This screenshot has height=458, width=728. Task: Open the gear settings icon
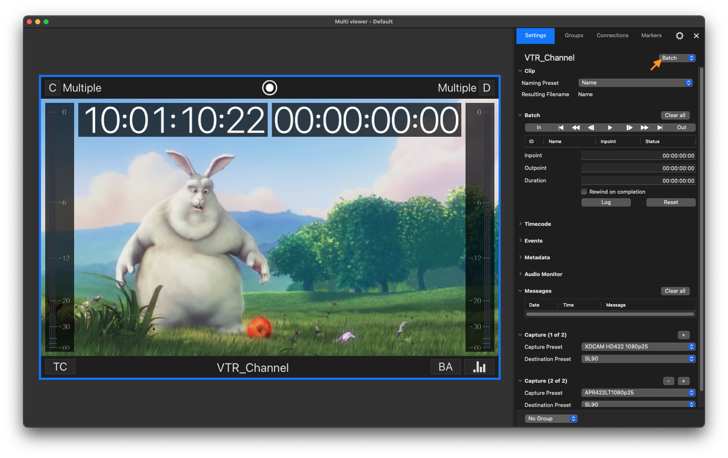pyautogui.click(x=680, y=36)
